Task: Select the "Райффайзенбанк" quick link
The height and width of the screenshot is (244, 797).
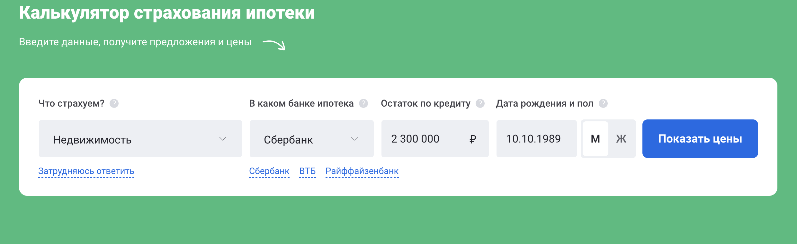Action: pos(362,171)
